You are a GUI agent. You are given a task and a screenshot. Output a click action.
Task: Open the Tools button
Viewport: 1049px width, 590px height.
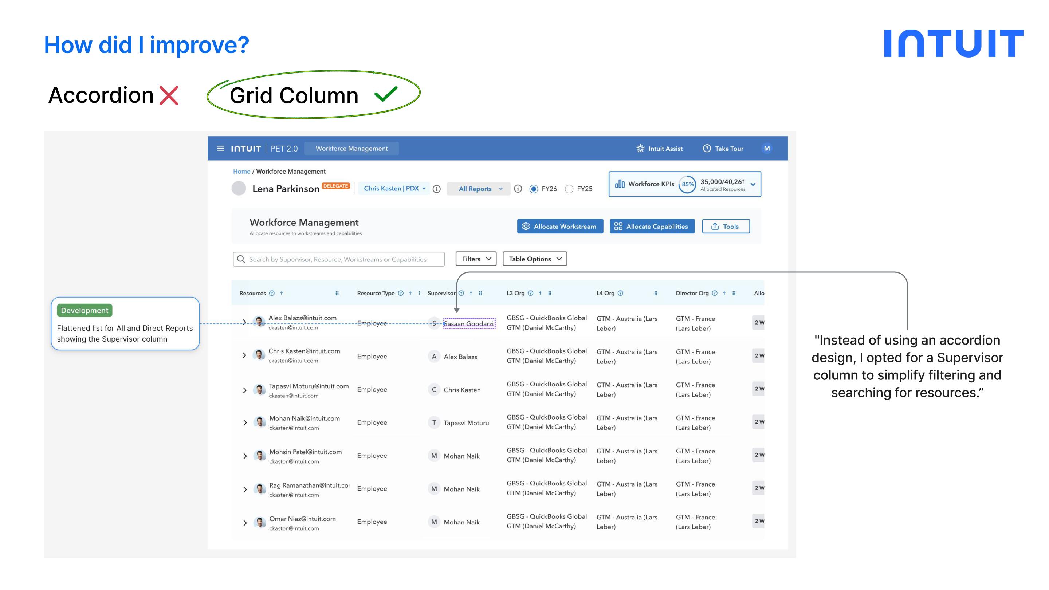(726, 227)
